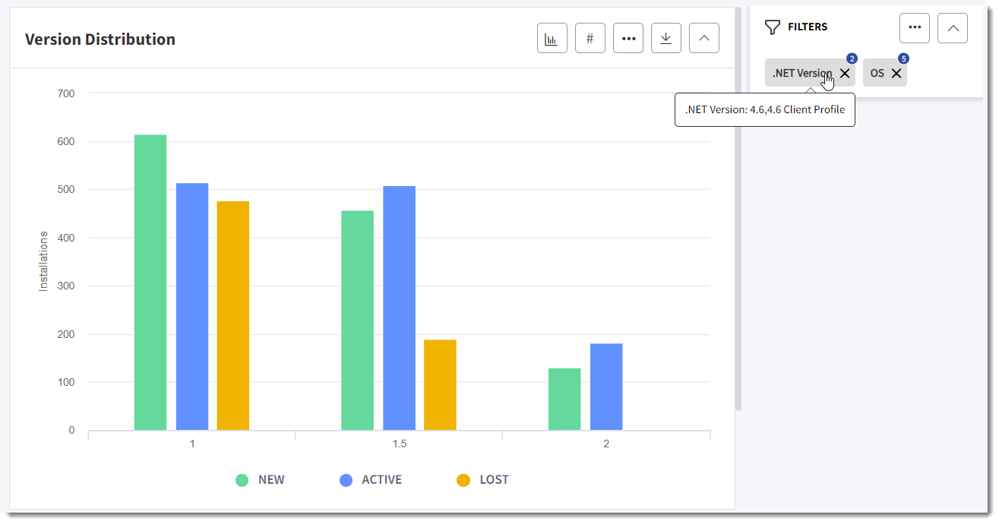Switch to bar chart view icon
This screenshot has height=524, width=999.
[x=552, y=38]
